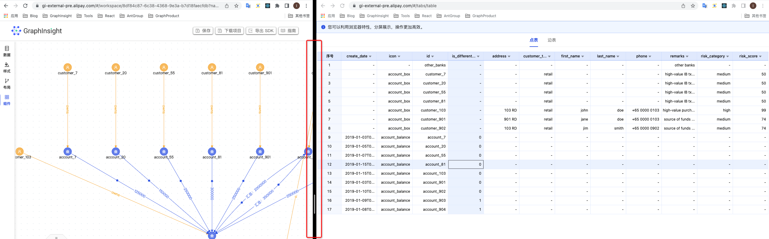The height and width of the screenshot is (239, 769).
Task: Click the '+65 0000 0902' phone cell
Action: [644, 128]
